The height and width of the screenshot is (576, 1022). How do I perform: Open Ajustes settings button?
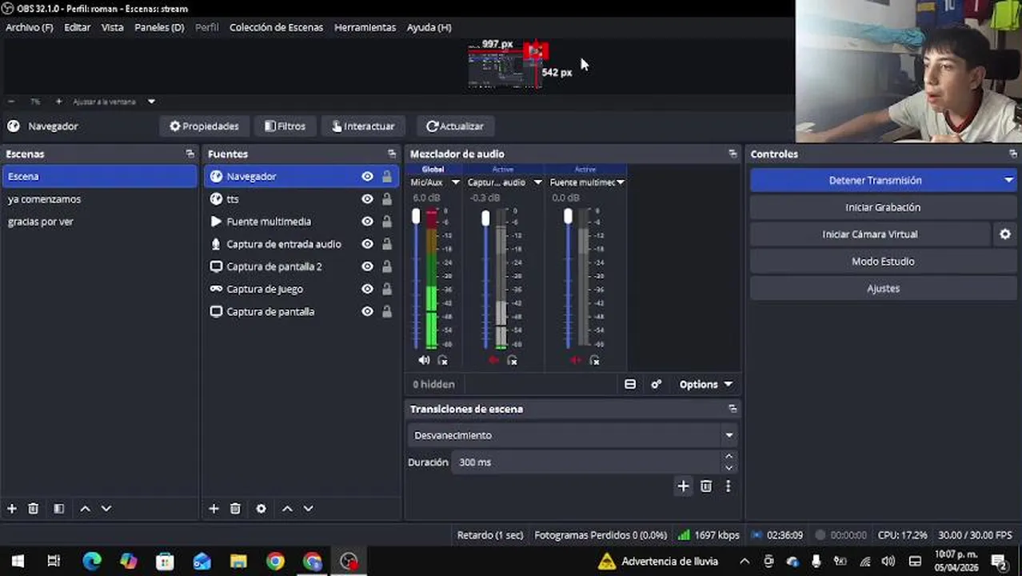[883, 289]
